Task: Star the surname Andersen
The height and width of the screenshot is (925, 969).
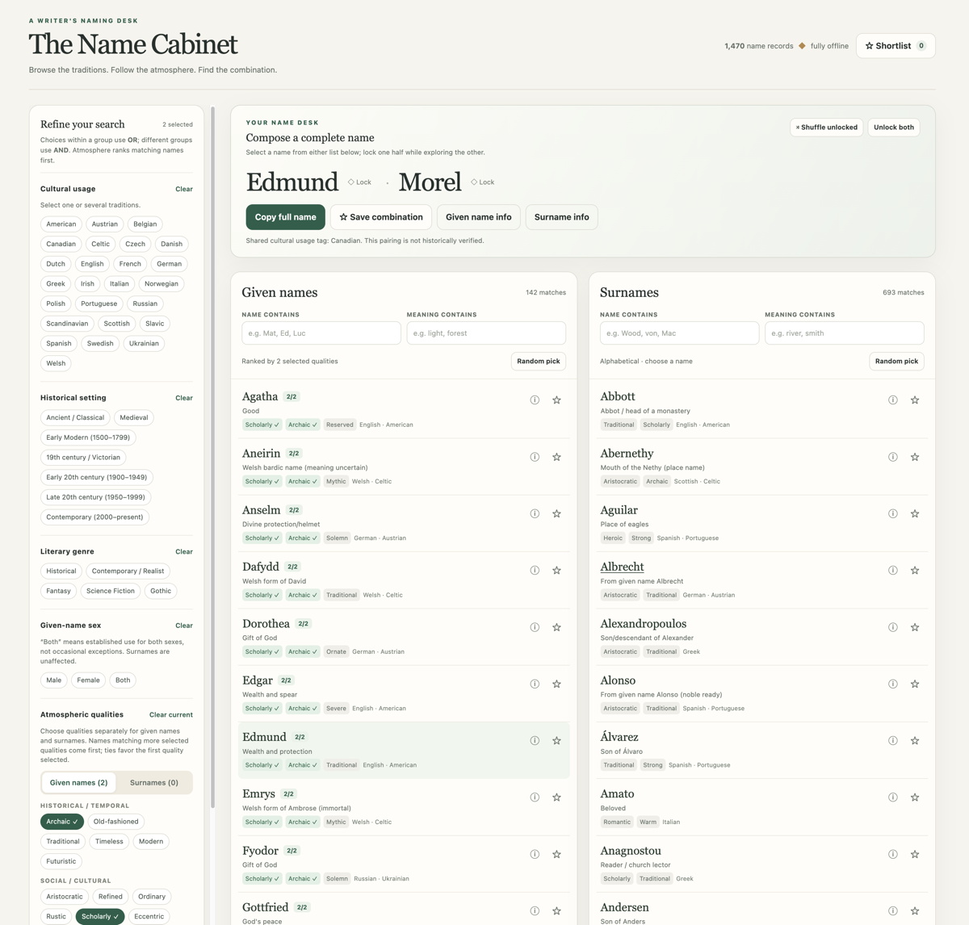Action: [x=915, y=910]
